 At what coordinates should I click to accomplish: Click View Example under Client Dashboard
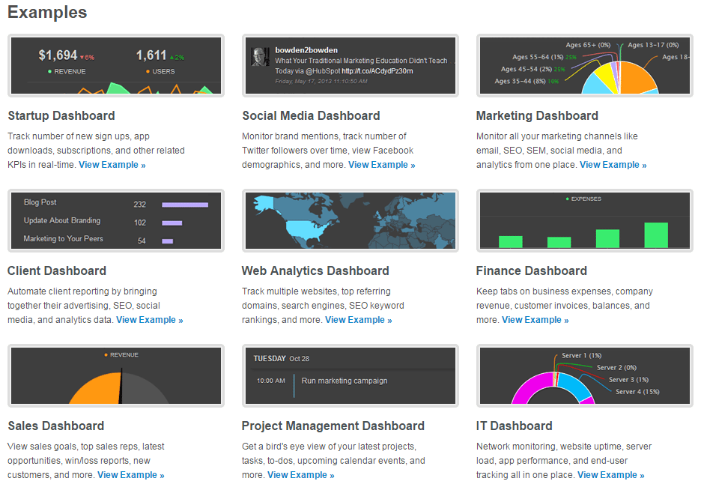coord(149,320)
